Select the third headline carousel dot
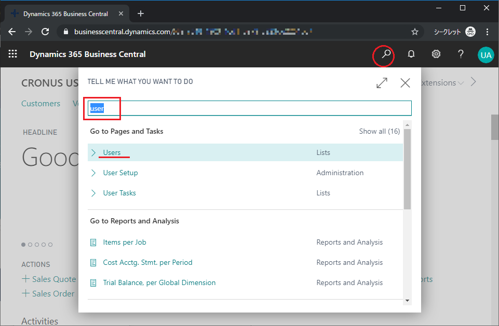Image resolution: width=499 pixels, height=326 pixels. (37, 245)
